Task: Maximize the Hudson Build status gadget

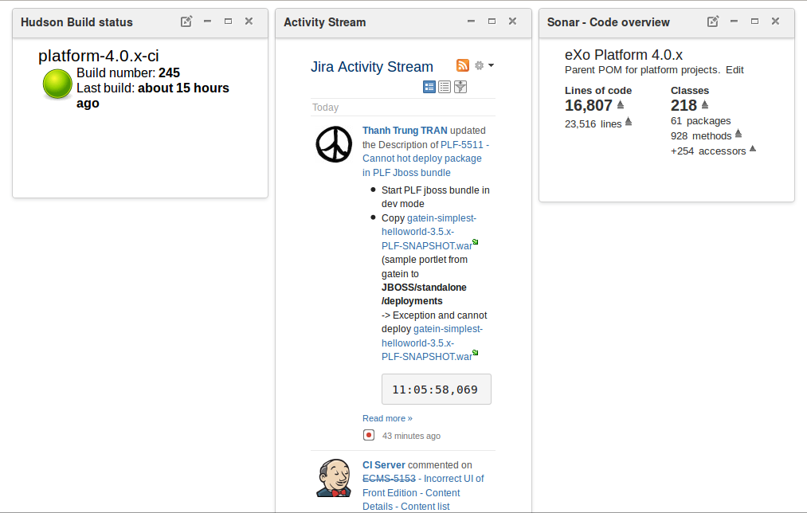Action: pos(228,22)
